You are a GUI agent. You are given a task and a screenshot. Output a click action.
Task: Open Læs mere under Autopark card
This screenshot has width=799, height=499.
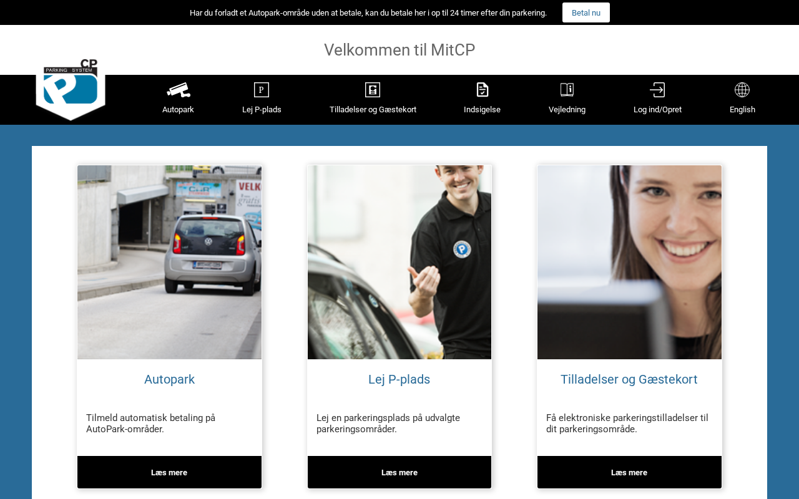(169, 472)
